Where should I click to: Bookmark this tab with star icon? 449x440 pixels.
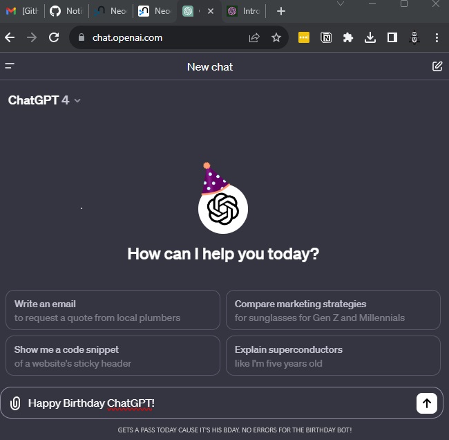(x=276, y=37)
